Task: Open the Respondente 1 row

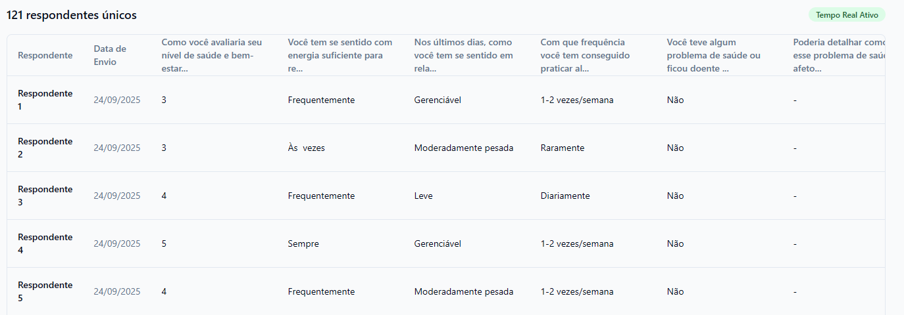Action: (x=45, y=100)
